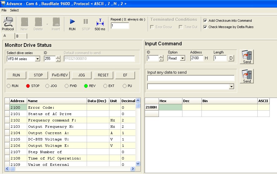Select the FWD status radio indicator
The image size is (277, 174).
coord(66,86)
